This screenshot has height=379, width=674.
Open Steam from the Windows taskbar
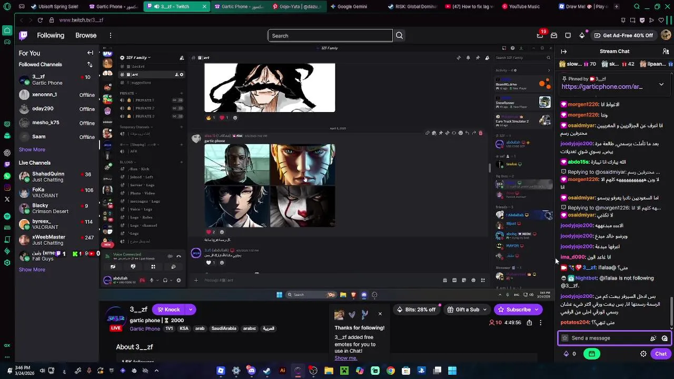click(x=267, y=371)
